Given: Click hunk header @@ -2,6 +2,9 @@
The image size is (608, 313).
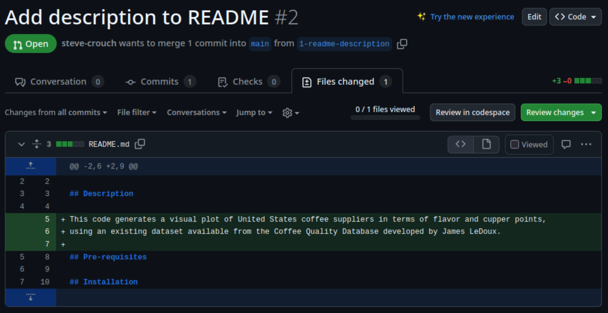Looking at the screenshot, I should 104,166.
